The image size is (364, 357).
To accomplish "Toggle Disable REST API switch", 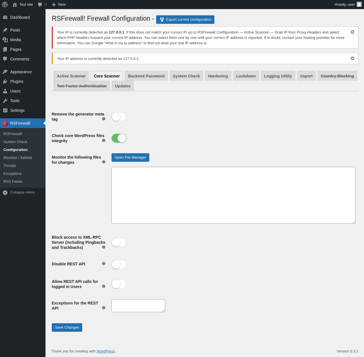I will (119, 264).
